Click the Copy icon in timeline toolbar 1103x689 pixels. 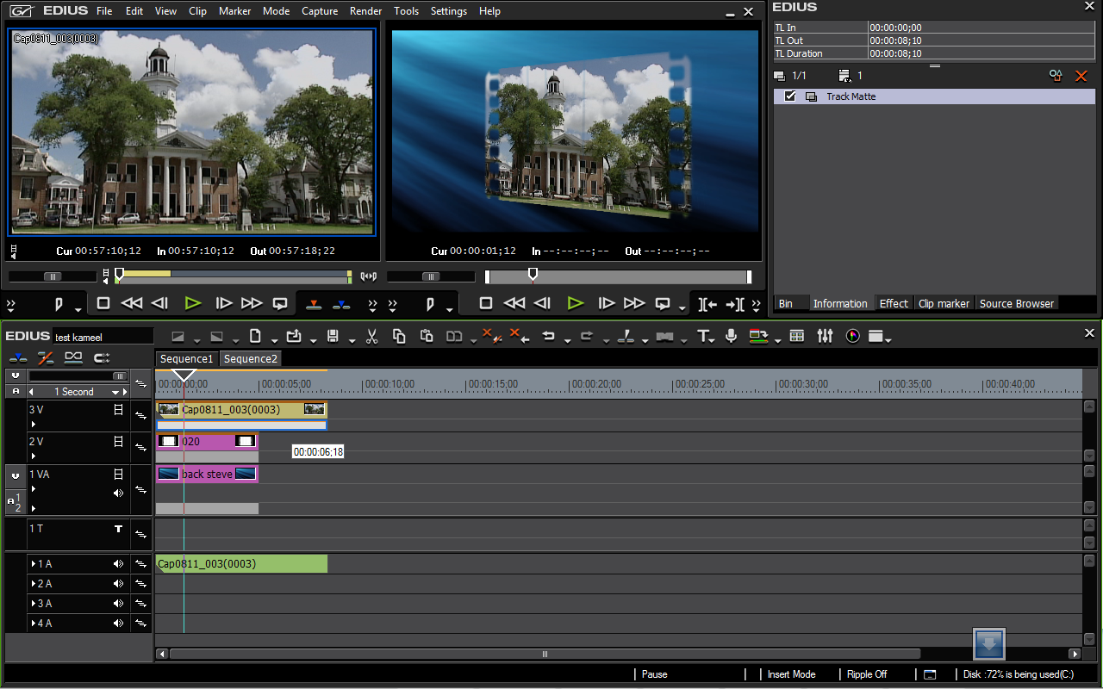(399, 336)
